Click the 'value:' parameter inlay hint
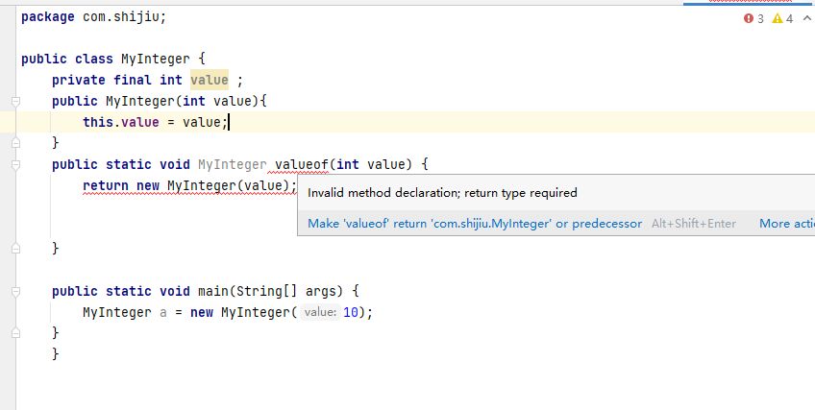815x410 pixels. click(320, 312)
